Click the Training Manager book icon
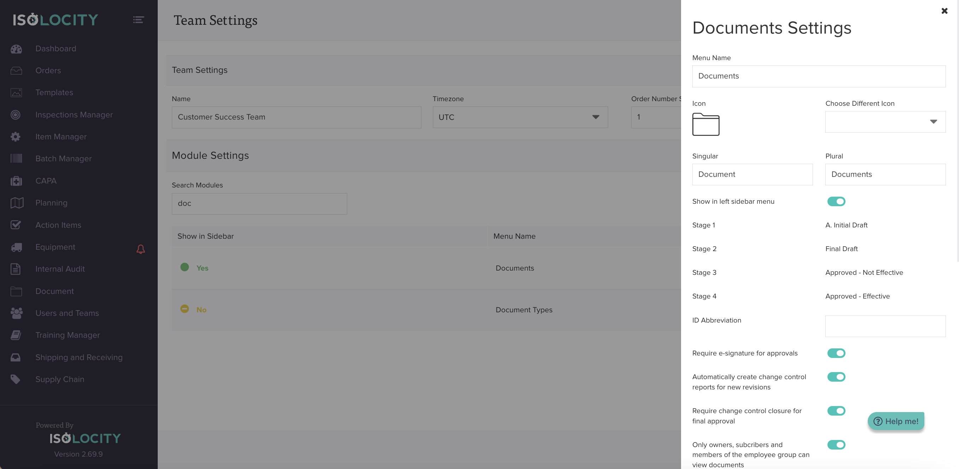This screenshot has height=469, width=959. point(16,335)
